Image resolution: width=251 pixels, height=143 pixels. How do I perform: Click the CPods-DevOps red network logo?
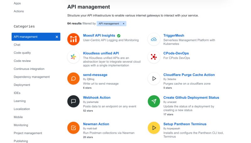point(154,57)
